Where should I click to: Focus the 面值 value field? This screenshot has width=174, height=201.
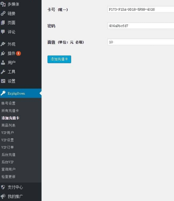[x=141, y=42]
